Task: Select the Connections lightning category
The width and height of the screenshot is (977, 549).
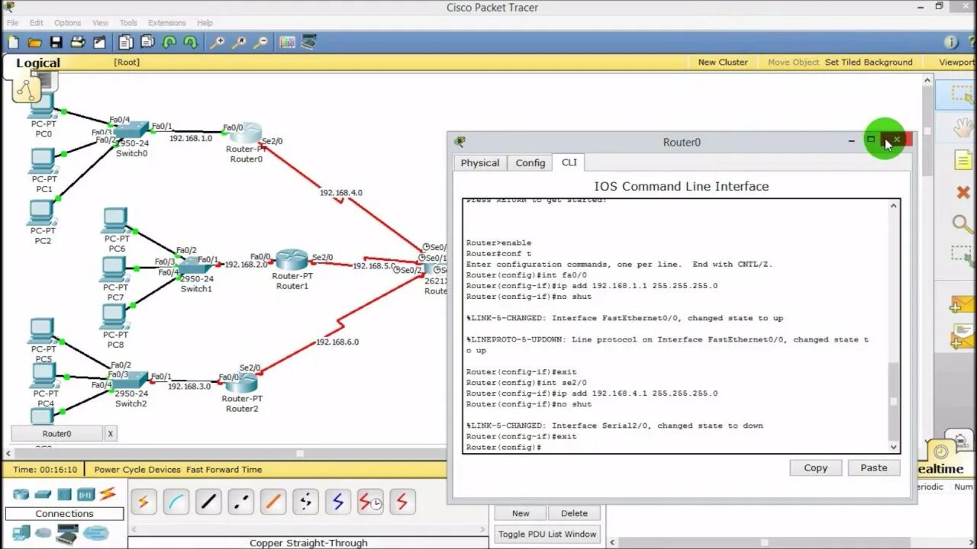Action: click(107, 494)
